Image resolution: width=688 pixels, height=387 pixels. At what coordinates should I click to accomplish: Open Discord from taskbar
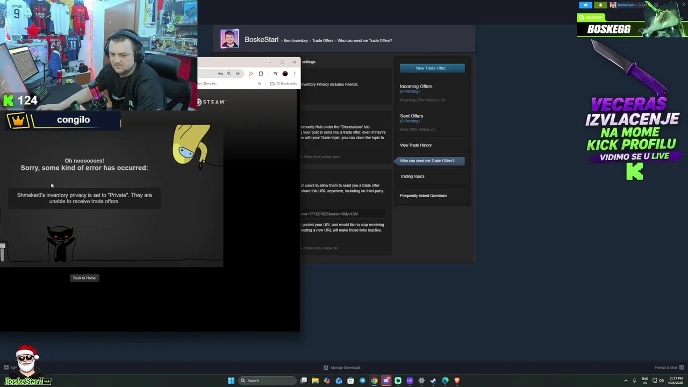click(x=386, y=381)
